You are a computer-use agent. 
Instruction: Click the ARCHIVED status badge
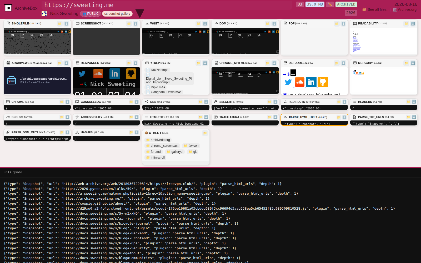pos(346,4)
